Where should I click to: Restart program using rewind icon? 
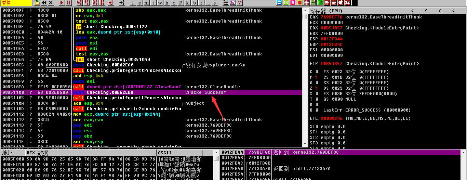coord(44,3)
